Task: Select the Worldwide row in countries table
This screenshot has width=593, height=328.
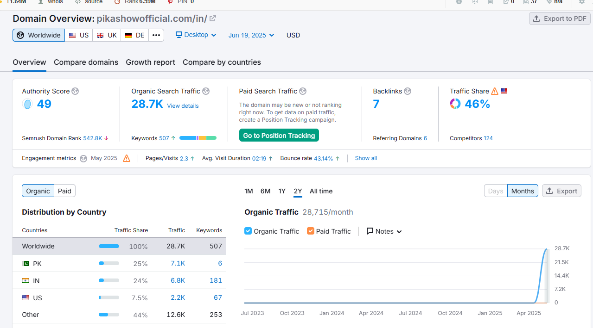Action: [x=119, y=246]
